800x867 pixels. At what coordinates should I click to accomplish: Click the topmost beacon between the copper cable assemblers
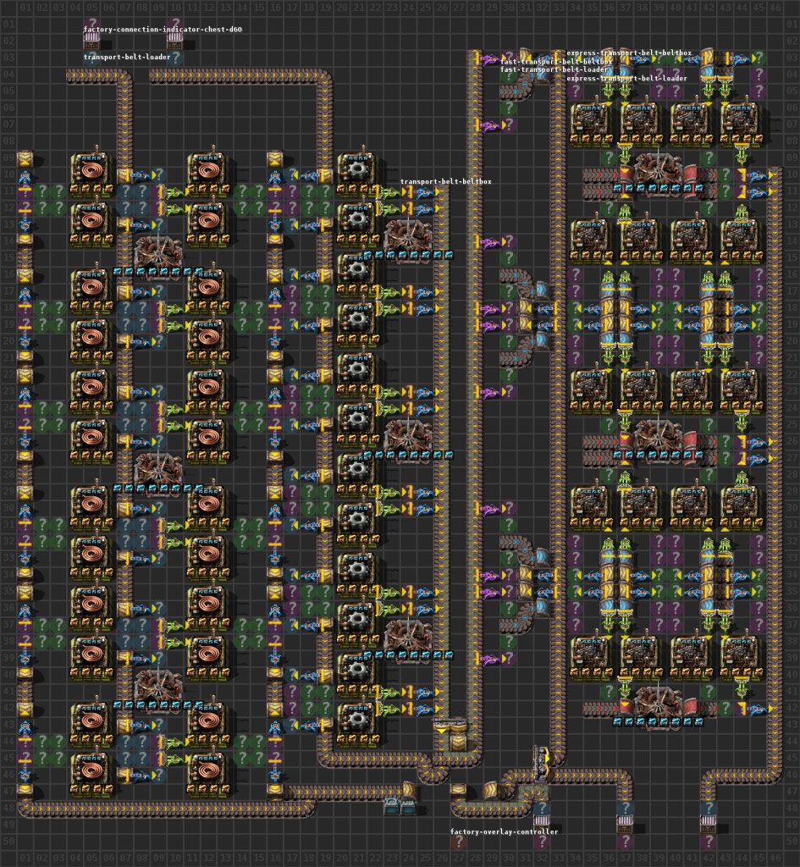(x=158, y=256)
